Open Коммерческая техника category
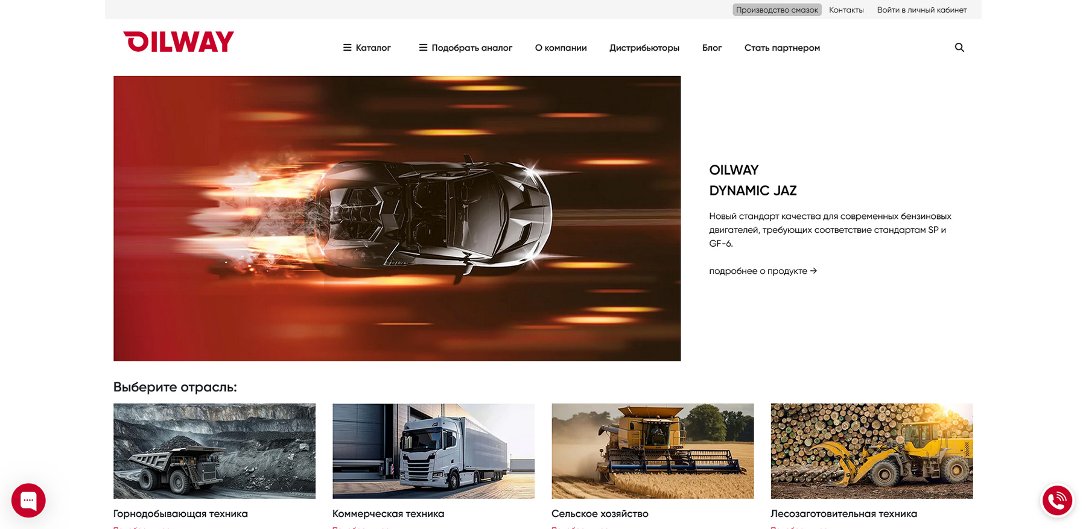 point(388,514)
